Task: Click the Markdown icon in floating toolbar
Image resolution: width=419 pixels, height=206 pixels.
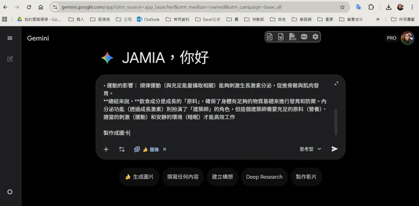Action: [304, 37]
